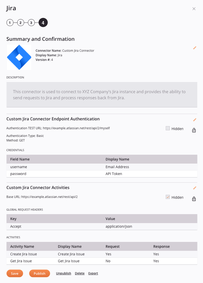203x283 pixels.
Task: Click the active step 4 indicator
Action: (43, 23)
